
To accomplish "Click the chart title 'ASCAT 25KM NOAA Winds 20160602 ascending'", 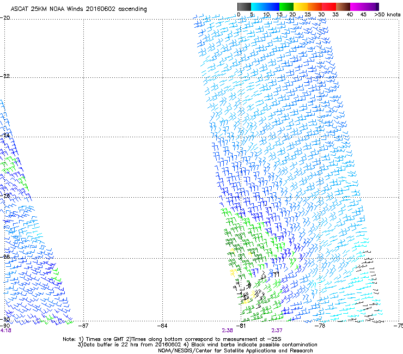I will (x=78, y=9).
